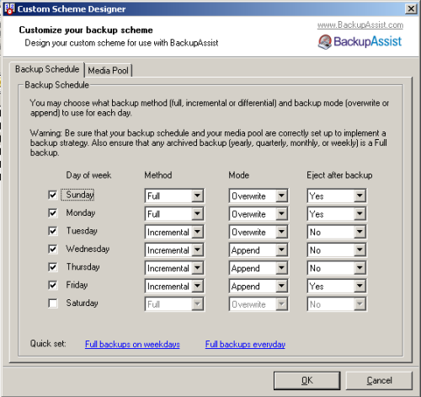Open Monday's Eject after backup dropdown
The image size is (421, 397).
click(337, 214)
